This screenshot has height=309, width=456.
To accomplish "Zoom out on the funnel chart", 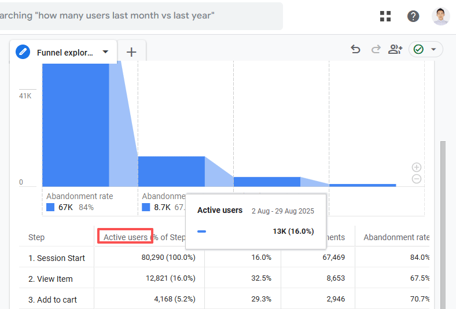I will point(416,179).
